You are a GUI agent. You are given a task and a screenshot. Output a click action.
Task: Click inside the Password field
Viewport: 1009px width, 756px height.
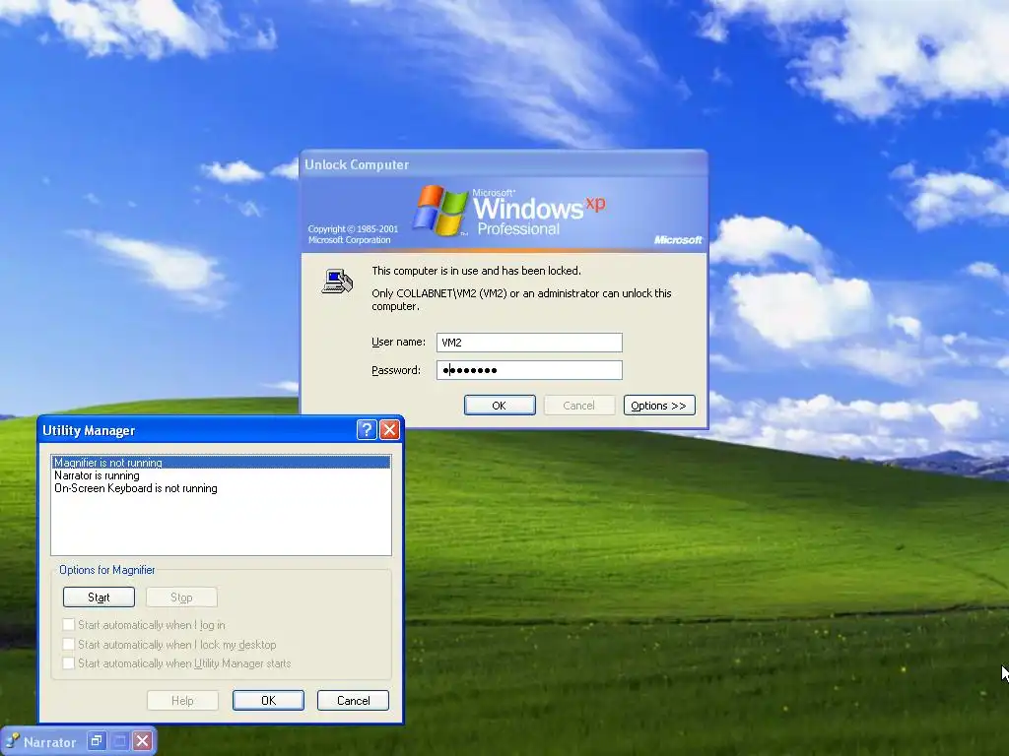coord(529,370)
